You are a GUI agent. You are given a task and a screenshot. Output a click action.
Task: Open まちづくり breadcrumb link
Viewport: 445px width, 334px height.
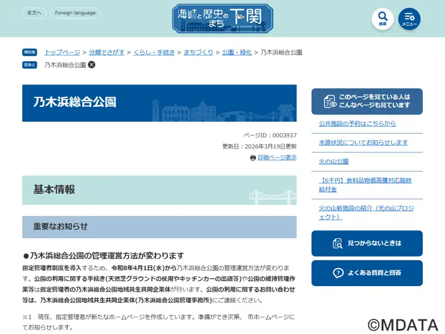pyautogui.click(x=198, y=52)
